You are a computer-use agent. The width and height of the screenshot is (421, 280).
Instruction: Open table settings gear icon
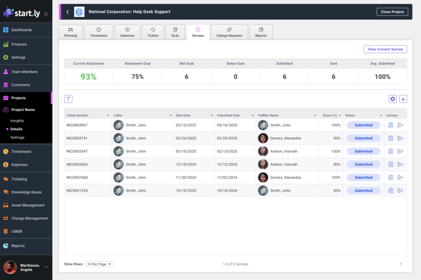coord(393,99)
